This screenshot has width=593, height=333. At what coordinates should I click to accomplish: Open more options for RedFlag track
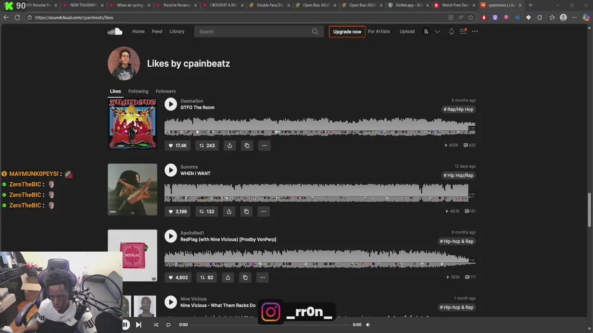(262, 277)
